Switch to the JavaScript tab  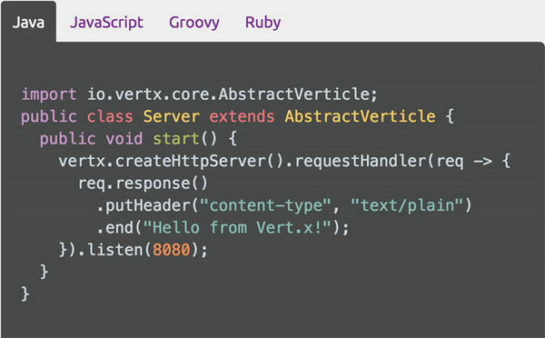[106, 23]
